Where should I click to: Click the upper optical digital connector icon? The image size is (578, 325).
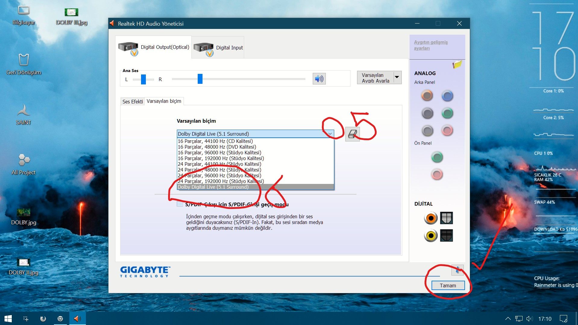[447, 218]
